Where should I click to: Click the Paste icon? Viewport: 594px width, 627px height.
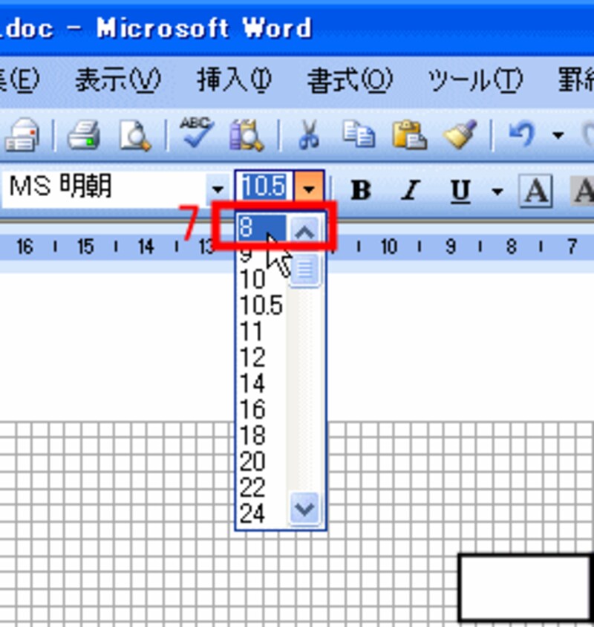(x=409, y=135)
